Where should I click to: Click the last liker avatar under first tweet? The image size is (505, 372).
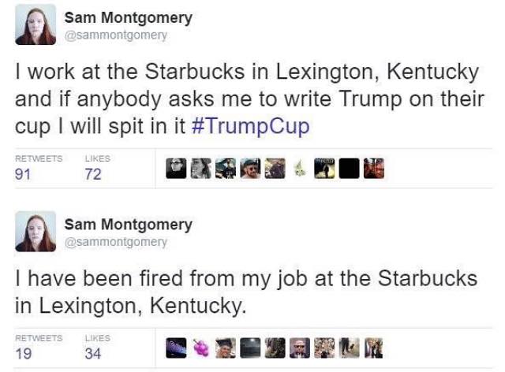[x=374, y=169]
